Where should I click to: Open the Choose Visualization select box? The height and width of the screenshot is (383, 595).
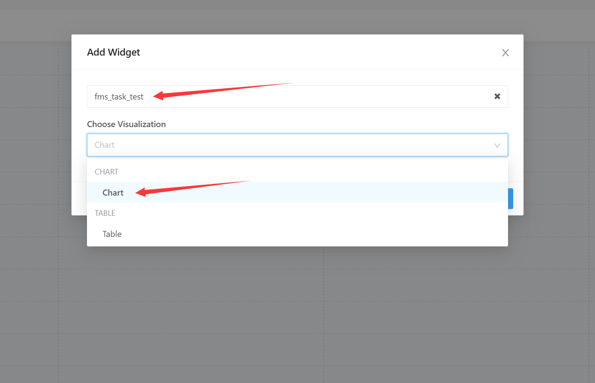297,145
